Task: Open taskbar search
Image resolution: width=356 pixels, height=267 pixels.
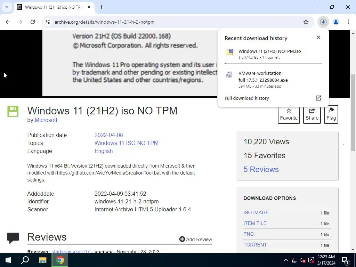Action: click(25, 260)
